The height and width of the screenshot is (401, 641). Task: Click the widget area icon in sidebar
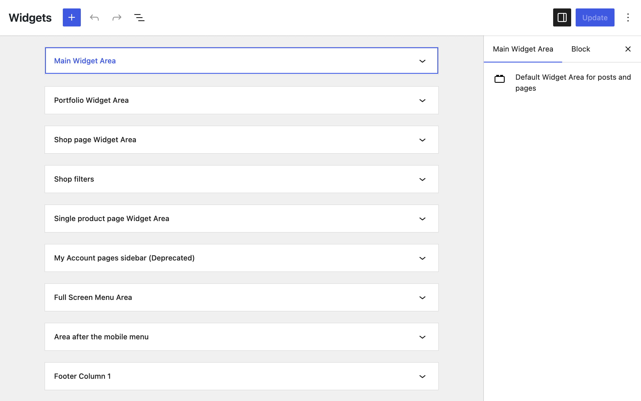(x=500, y=79)
